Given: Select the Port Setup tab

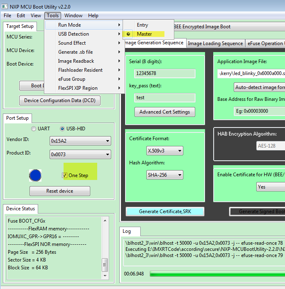Looking at the screenshot, I should 17,118.
